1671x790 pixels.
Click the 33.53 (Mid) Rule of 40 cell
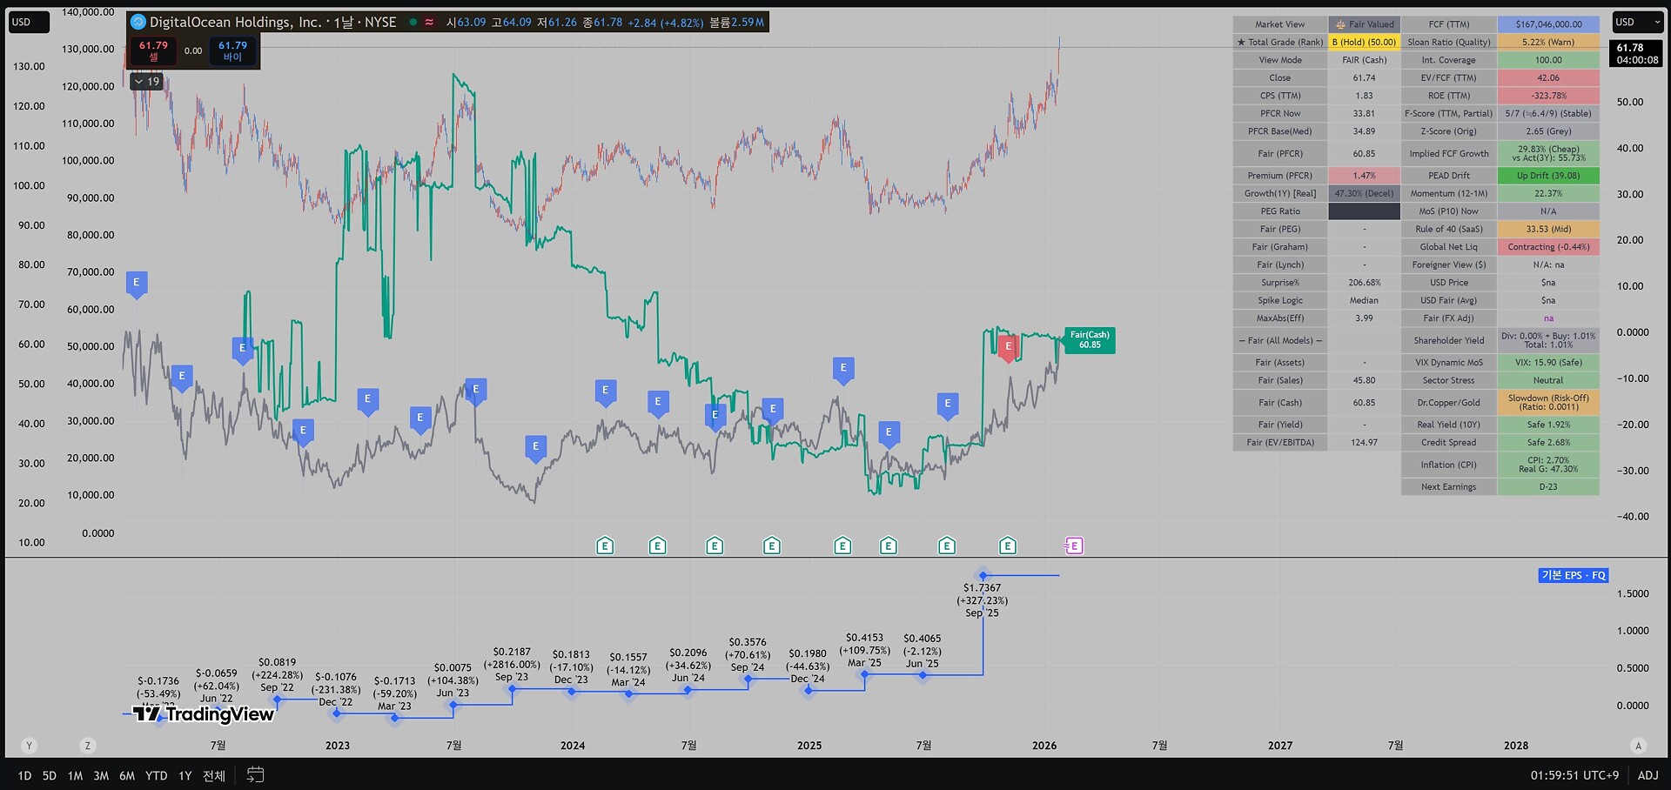click(x=1548, y=229)
